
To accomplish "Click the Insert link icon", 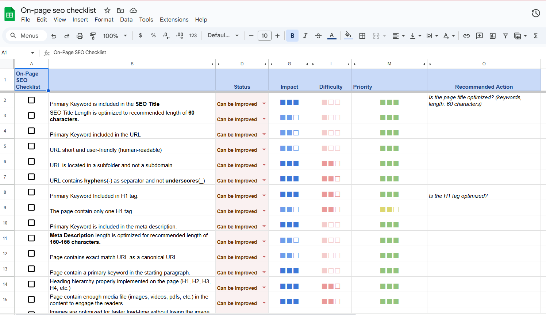I will (466, 36).
